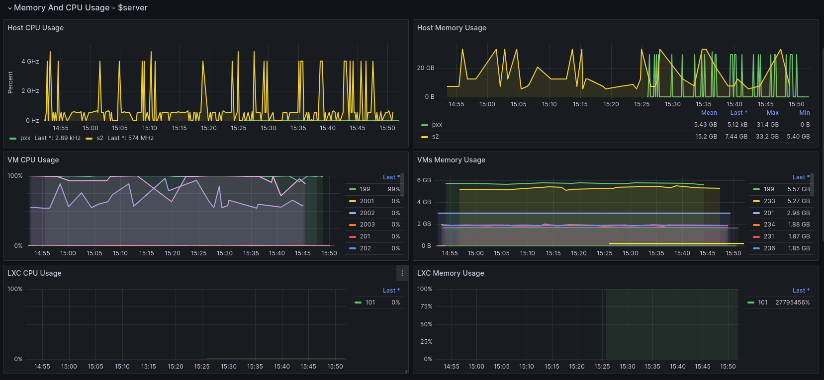Sort VM CPU legend by Last
Image resolution: width=824 pixels, height=380 pixels.
pyautogui.click(x=391, y=177)
